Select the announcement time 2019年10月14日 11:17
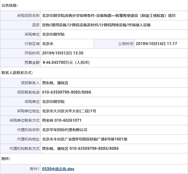 tap(156, 44)
